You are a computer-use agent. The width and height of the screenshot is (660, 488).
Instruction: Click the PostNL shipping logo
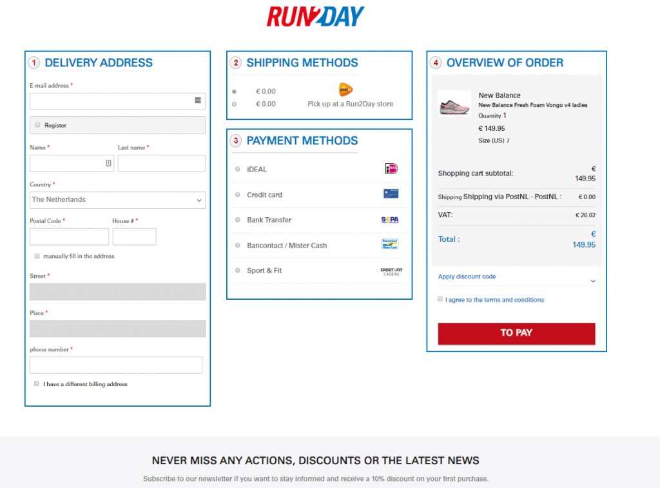point(345,89)
